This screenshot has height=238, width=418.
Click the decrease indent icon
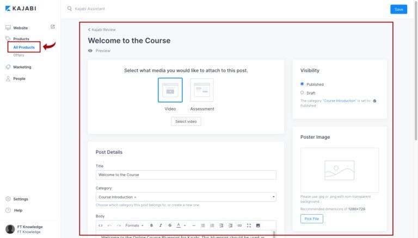(x=222, y=226)
